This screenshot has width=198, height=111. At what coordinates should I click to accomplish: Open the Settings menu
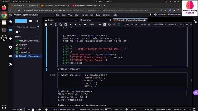106,15
